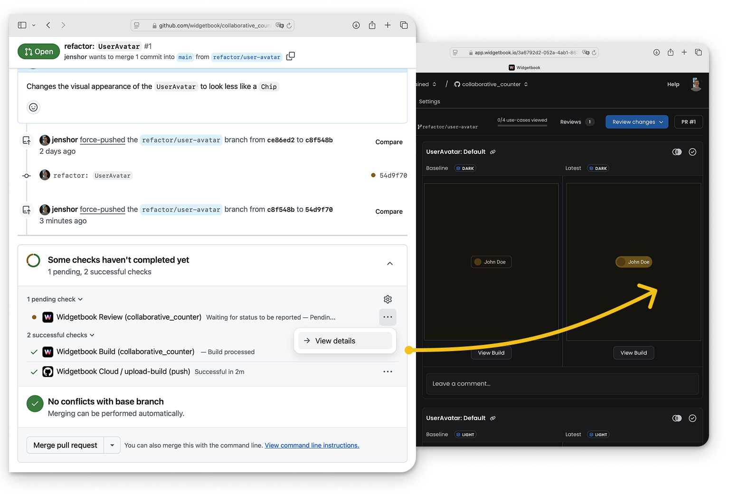The width and height of the screenshot is (729, 496).
Task: Copy link to second UserAvatar: Default use-case
Action: (x=492, y=418)
